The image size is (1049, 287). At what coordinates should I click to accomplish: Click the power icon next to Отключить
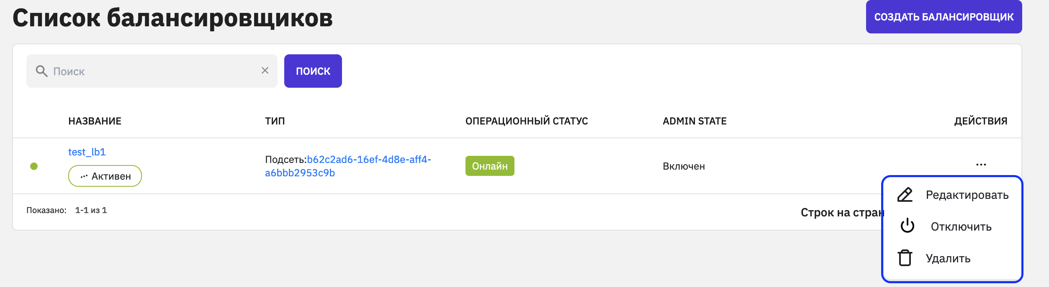tap(908, 226)
